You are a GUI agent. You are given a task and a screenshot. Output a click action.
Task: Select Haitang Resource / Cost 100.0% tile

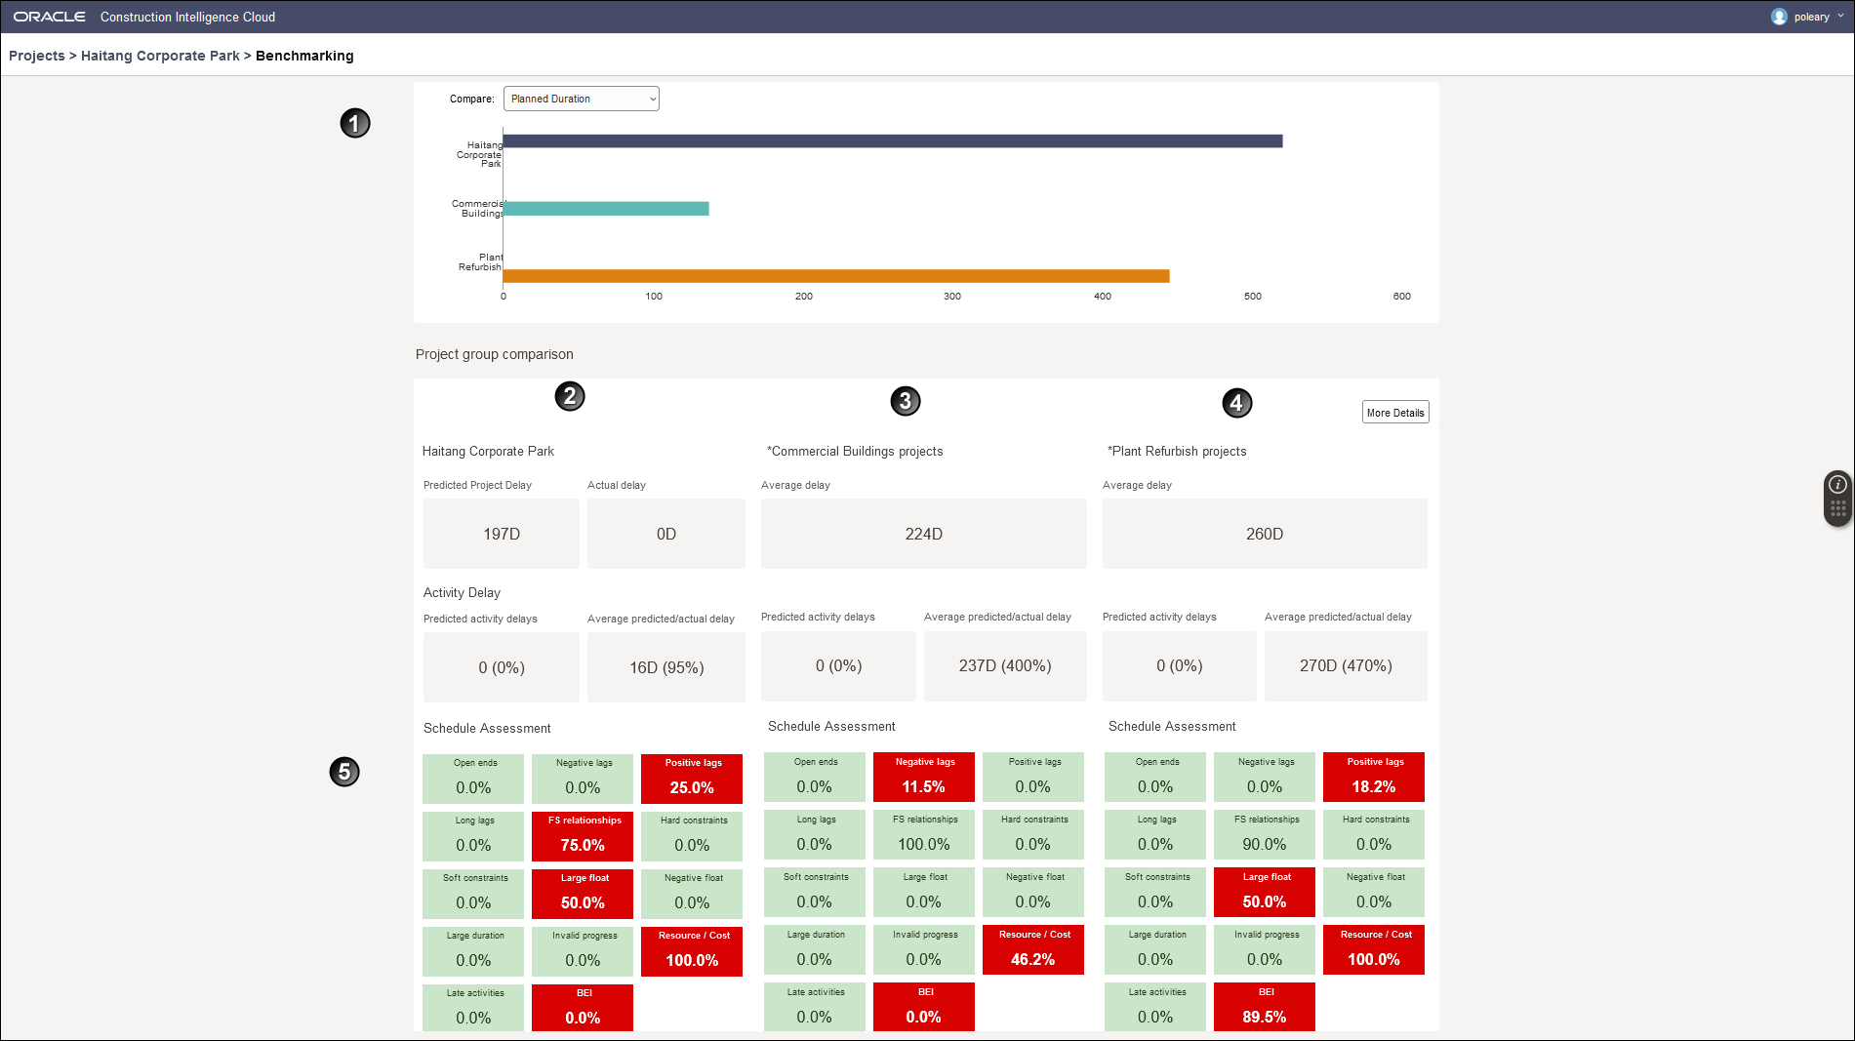click(692, 951)
